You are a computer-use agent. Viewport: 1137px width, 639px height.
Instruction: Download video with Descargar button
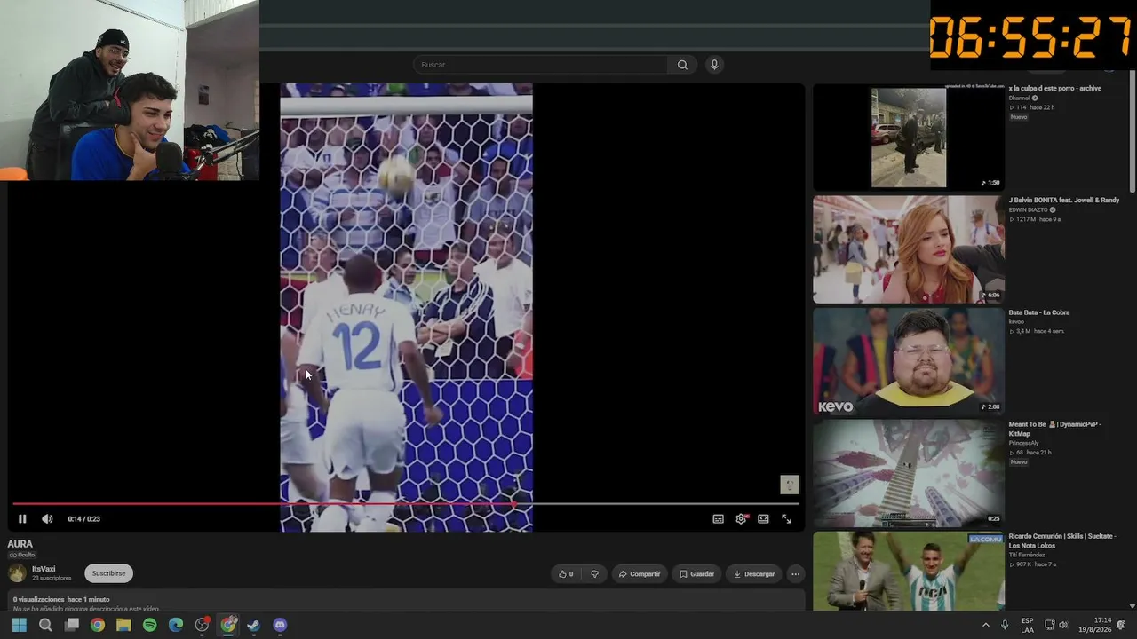pos(754,574)
